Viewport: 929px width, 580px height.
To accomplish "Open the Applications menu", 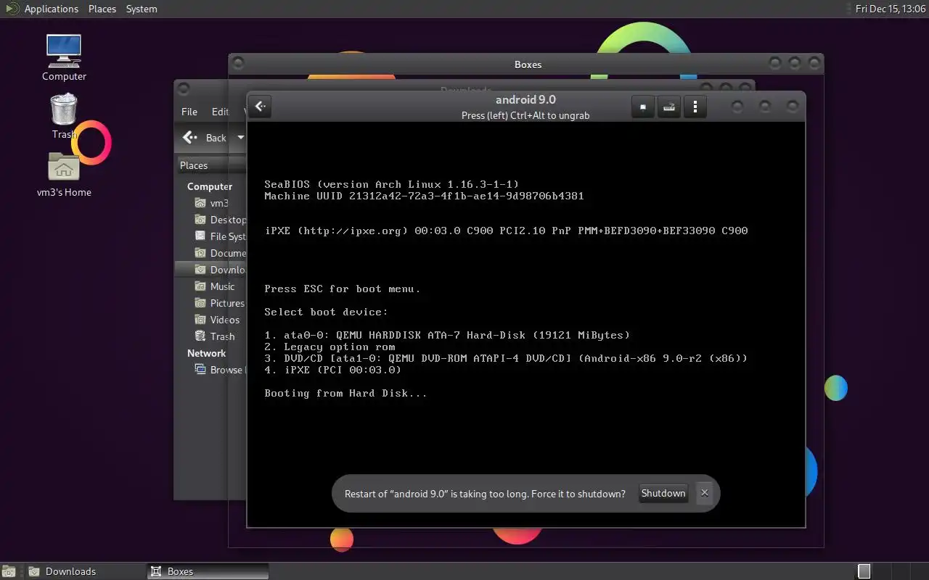I will click(51, 9).
